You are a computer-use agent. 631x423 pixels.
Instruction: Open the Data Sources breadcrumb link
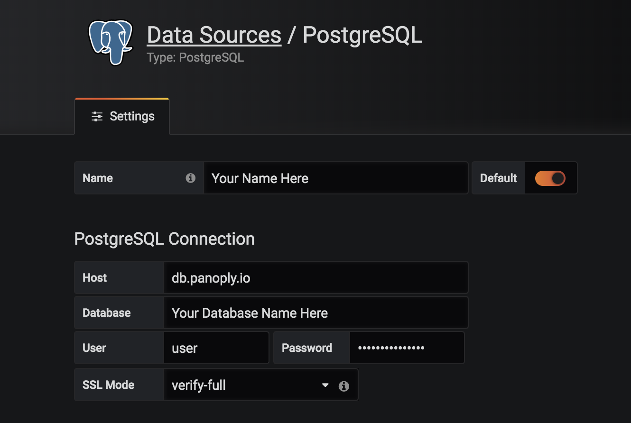coord(214,35)
